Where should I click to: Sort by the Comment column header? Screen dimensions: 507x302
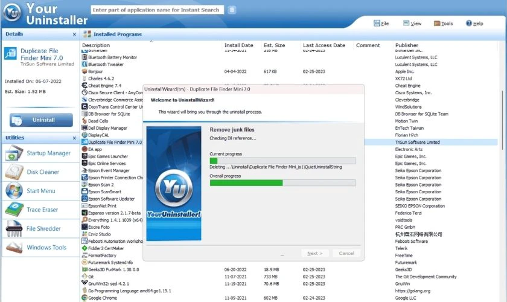(374, 45)
